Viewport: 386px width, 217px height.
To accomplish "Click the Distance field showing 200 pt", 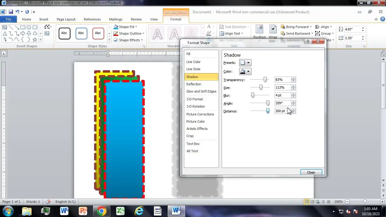I will (283, 111).
